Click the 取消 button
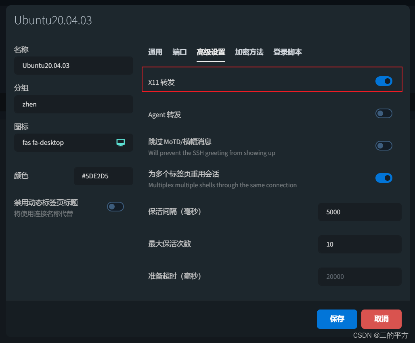Image resolution: width=415 pixels, height=343 pixels. pos(381,319)
